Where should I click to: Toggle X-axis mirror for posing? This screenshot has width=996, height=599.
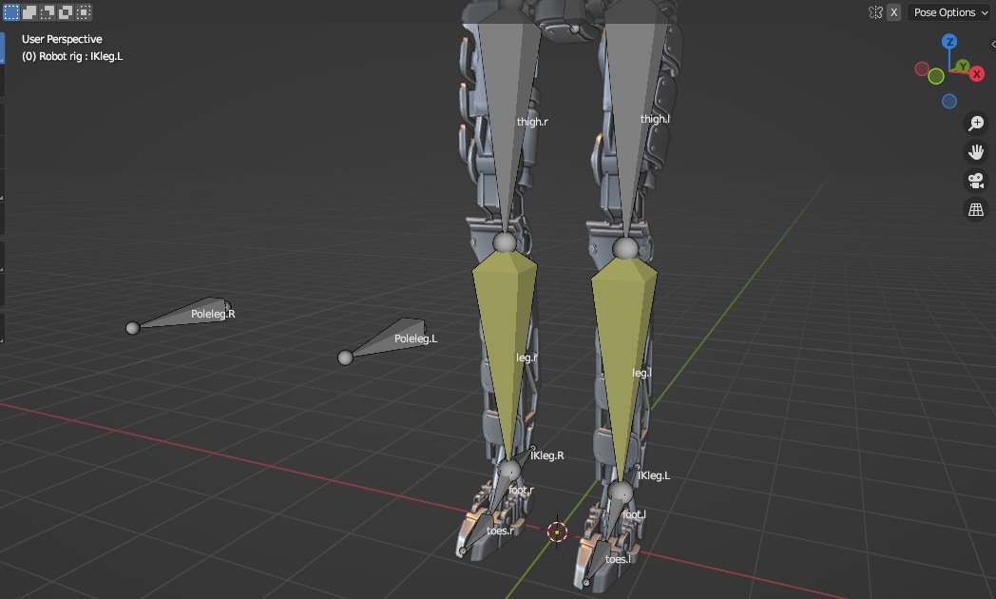click(x=893, y=12)
